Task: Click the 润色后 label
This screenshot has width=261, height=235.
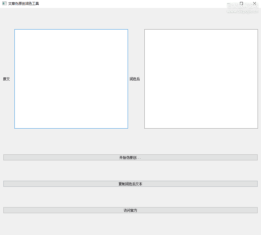Action: coord(135,79)
